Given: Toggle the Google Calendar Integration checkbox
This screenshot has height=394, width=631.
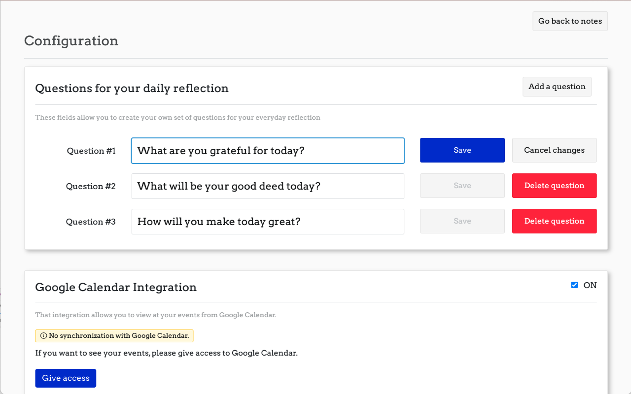Looking at the screenshot, I should (x=574, y=285).
